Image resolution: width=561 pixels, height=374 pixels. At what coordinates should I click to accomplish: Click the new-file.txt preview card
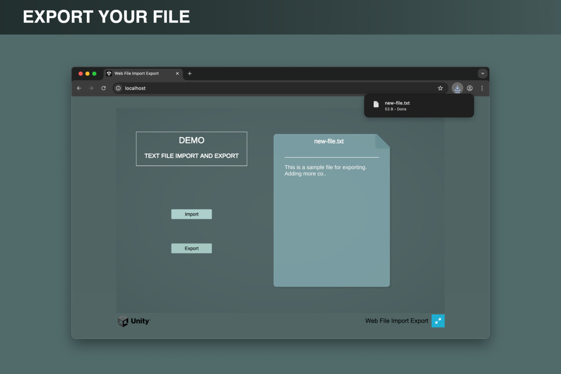[331, 209]
